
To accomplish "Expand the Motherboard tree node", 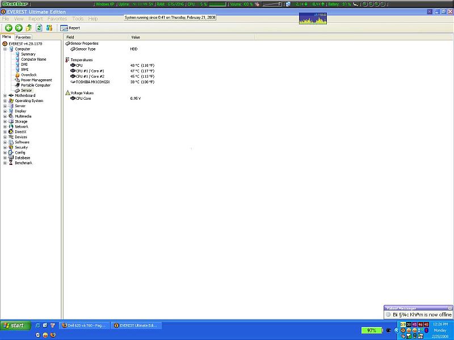I will [x=5, y=96].
